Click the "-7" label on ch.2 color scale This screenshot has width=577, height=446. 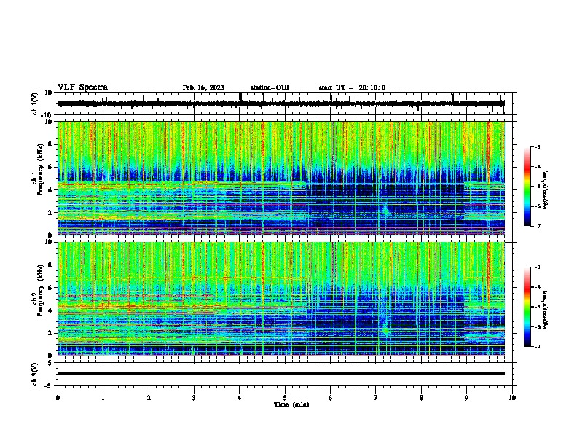coord(538,346)
